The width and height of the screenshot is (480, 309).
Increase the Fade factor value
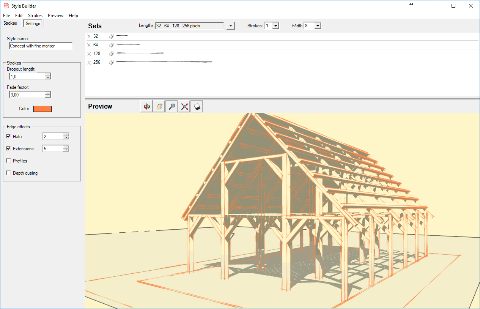[x=47, y=93]
